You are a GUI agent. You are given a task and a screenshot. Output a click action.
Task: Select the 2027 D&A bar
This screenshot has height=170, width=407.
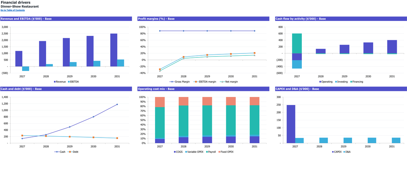[x=299, y=140]
